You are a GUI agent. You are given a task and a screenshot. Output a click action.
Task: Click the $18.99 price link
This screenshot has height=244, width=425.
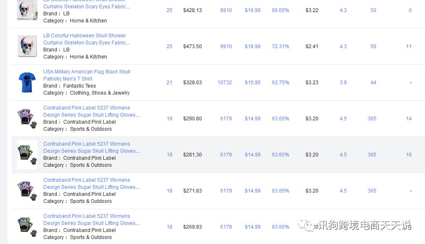pyautogui.click(x=253, y=46)
